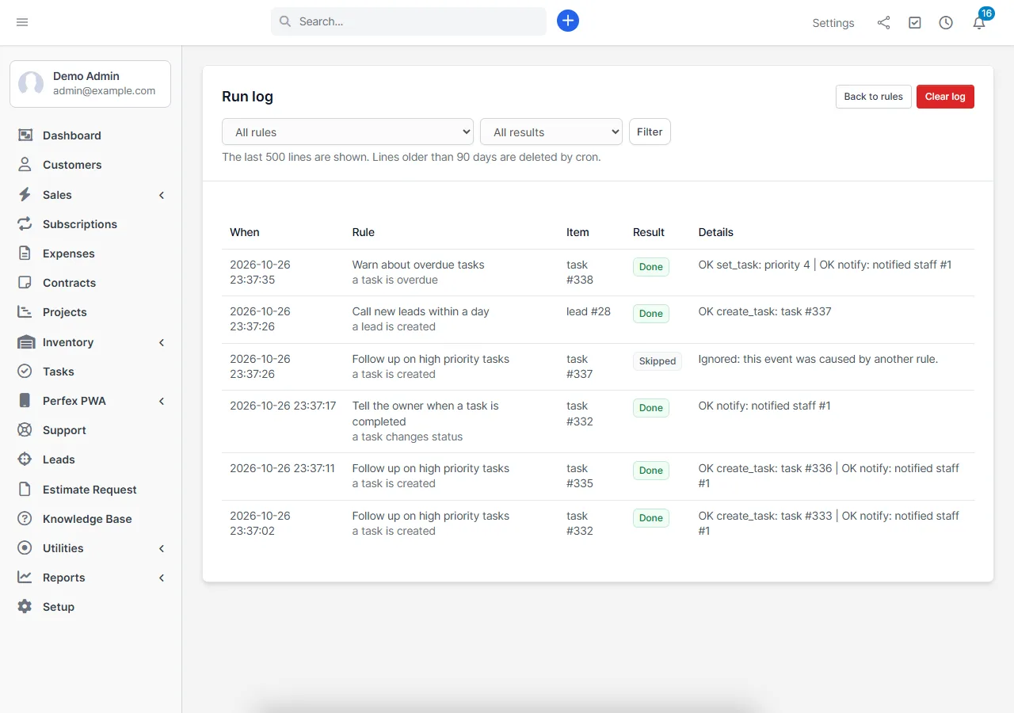1014x713 pixels.
Task: Click the red Clear log button
Action: 945,97
